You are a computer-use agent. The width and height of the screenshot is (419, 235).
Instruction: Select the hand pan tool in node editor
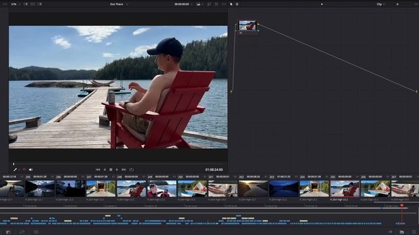237,5
